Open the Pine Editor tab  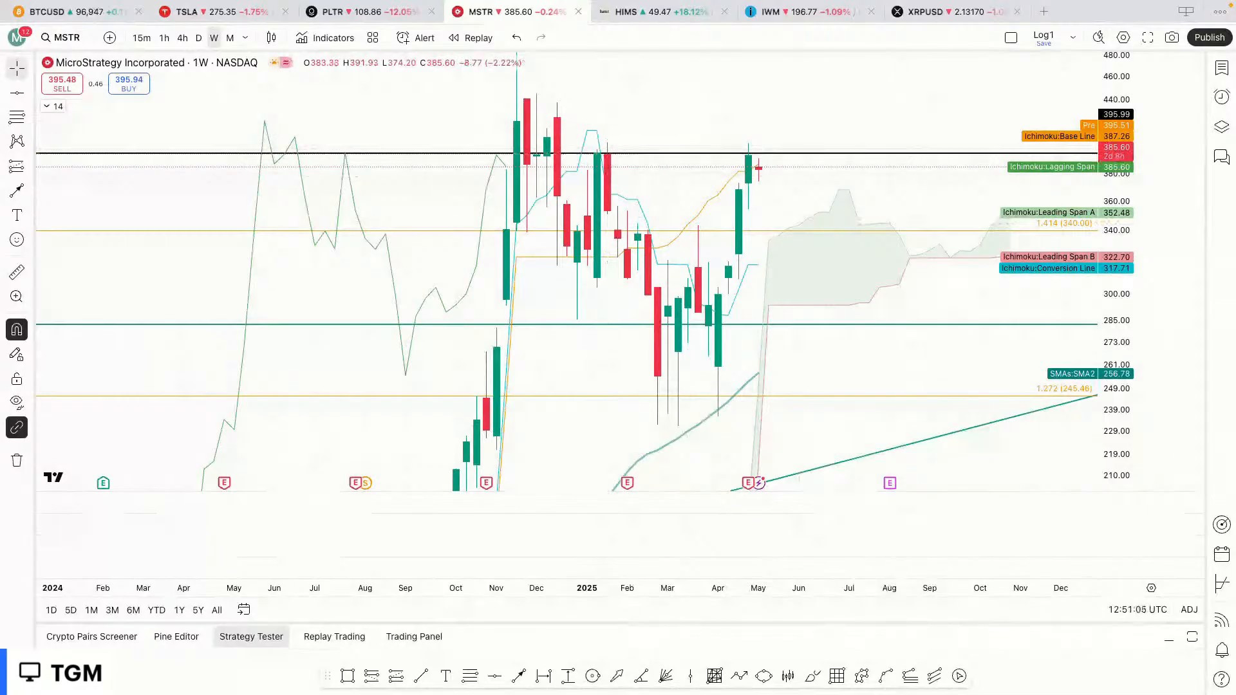coord(176,636)
